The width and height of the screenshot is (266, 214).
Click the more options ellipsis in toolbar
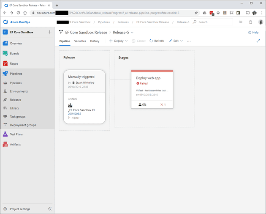click(x=188, y=41)
